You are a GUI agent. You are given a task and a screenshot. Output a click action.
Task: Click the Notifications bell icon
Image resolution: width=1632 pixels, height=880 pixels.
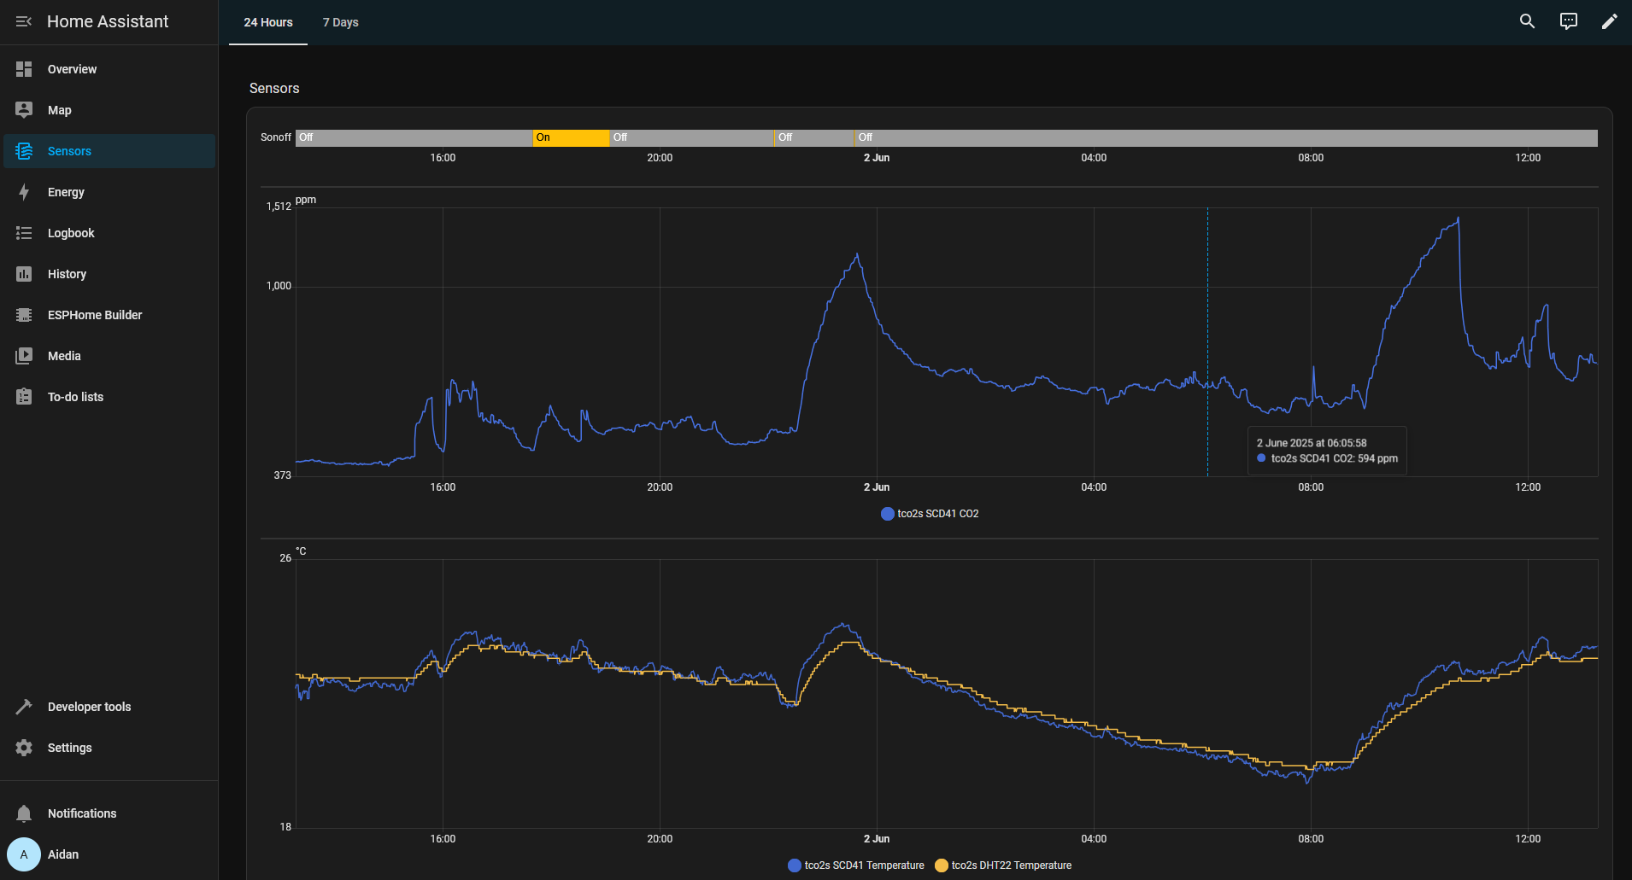24,813
